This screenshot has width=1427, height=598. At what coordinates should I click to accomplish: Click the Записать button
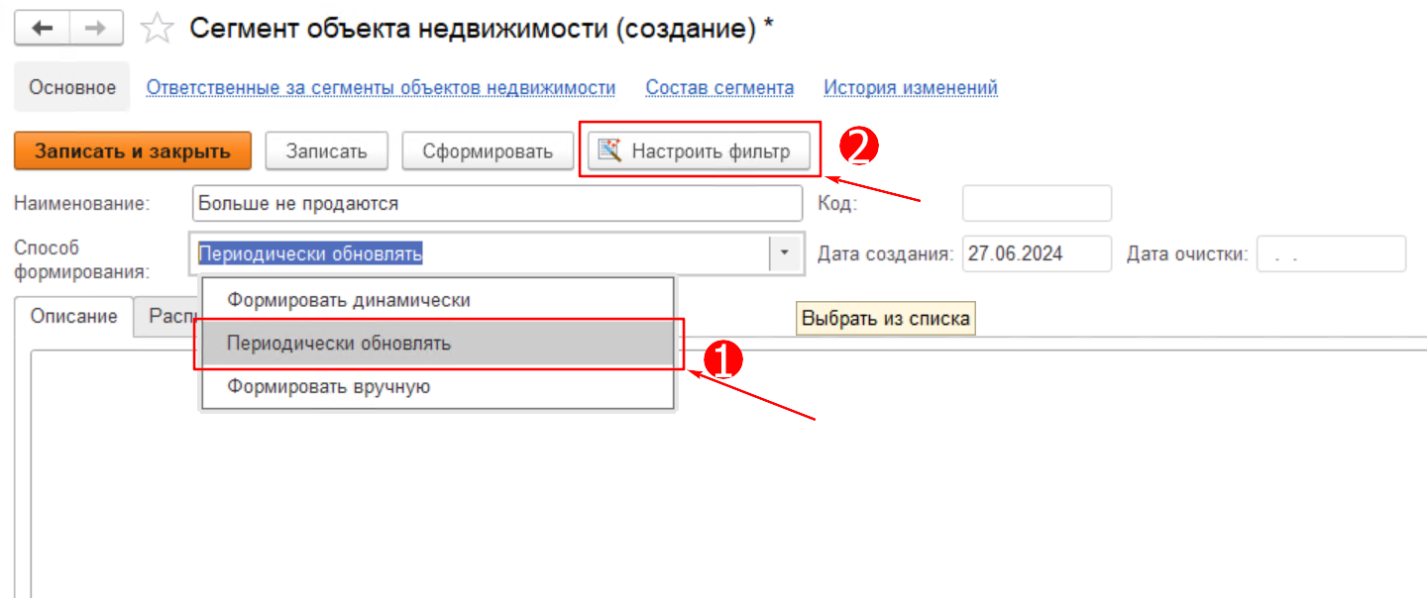coord(326,151)
